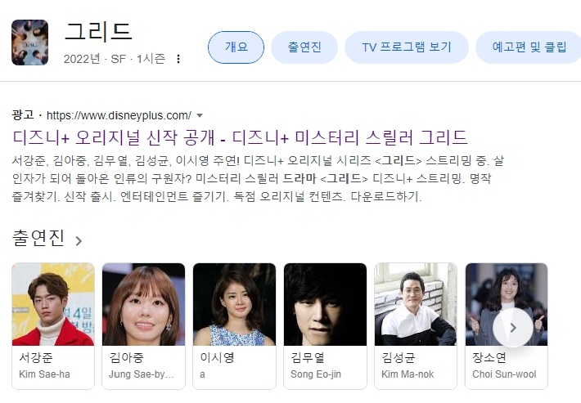Open the TV 프로그램 보기 tab
The image size is (581, 403).
(x=407, y=47)
